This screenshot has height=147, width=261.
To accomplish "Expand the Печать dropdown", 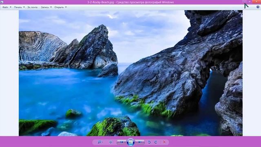I will pos(19,7).
